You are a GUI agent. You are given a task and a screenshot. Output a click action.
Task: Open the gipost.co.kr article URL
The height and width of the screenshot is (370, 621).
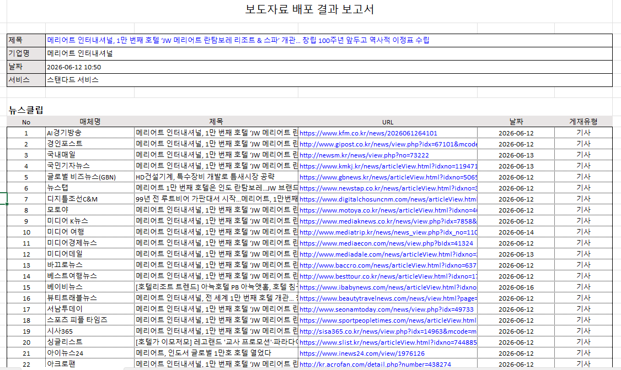(388, 144)
